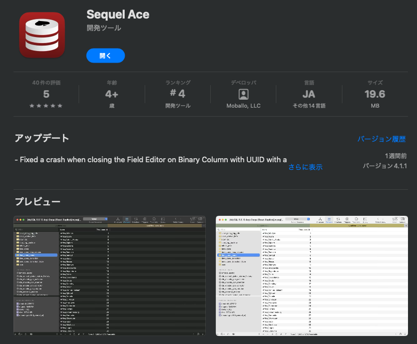Click the Relations toolbar icon in the preview
Image resolution: width=417 pixels, height=344 pixels.
coord(136,219)
